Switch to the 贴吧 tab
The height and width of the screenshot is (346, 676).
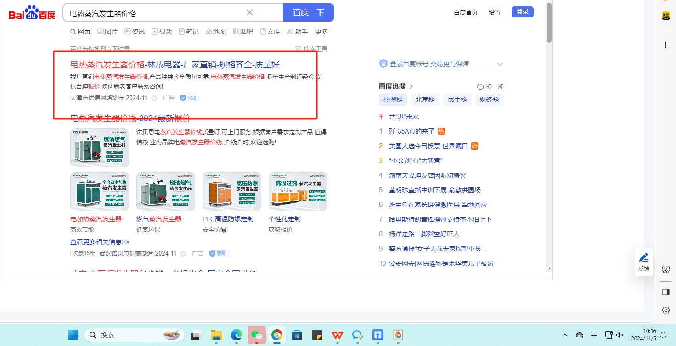[243, 32]
